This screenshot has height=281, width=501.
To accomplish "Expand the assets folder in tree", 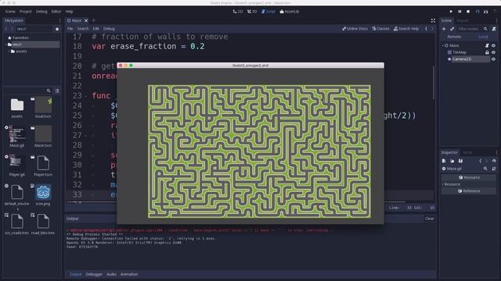I will pos(9,52).
